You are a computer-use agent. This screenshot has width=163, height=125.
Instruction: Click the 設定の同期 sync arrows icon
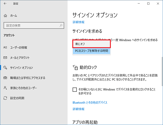coord(5,98)
